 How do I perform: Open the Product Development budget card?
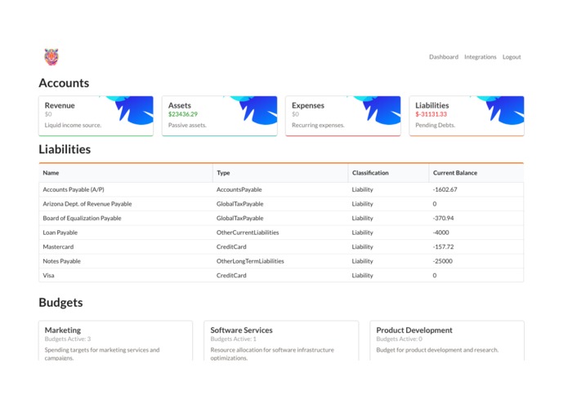447,340
